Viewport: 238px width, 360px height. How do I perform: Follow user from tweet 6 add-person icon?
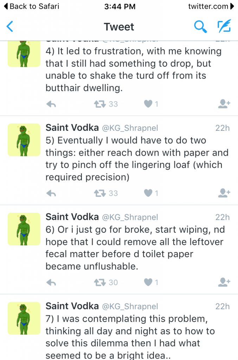pyautogui.click(x=224, y=282)
